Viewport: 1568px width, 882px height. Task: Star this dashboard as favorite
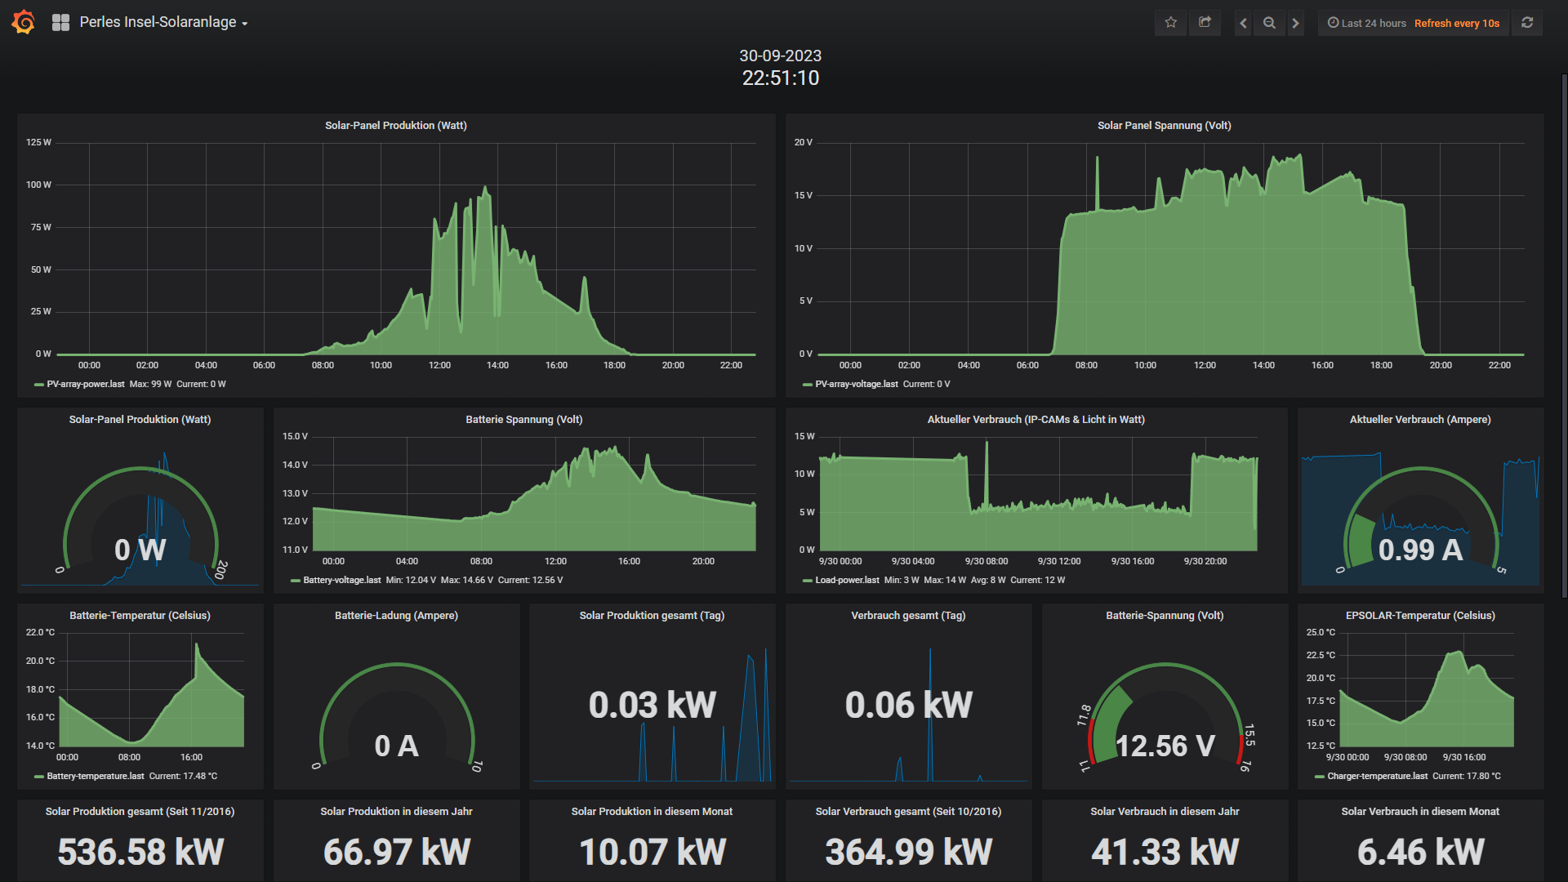1170,23
